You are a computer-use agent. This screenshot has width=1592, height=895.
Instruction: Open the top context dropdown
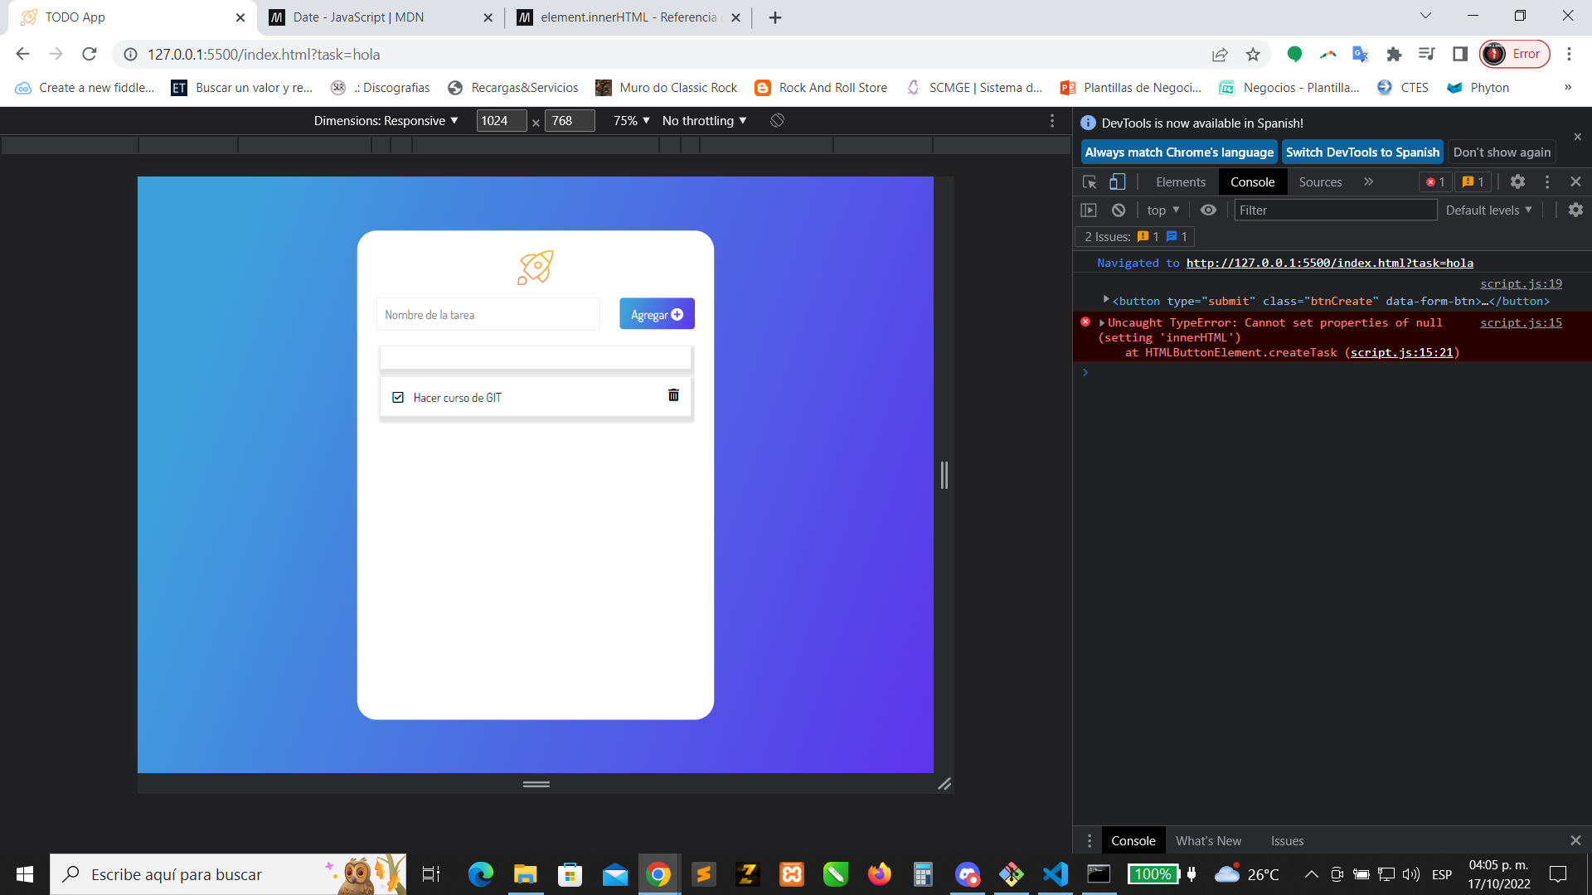[1163, 210]
